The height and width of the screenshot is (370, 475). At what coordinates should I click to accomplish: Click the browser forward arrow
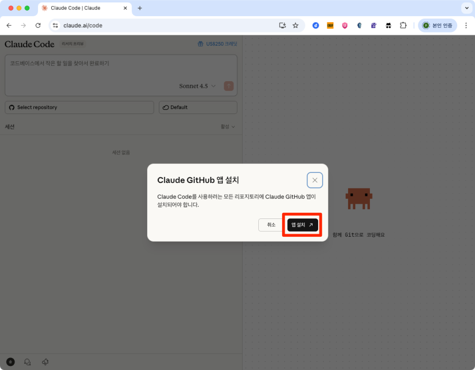tap(23, 25)
